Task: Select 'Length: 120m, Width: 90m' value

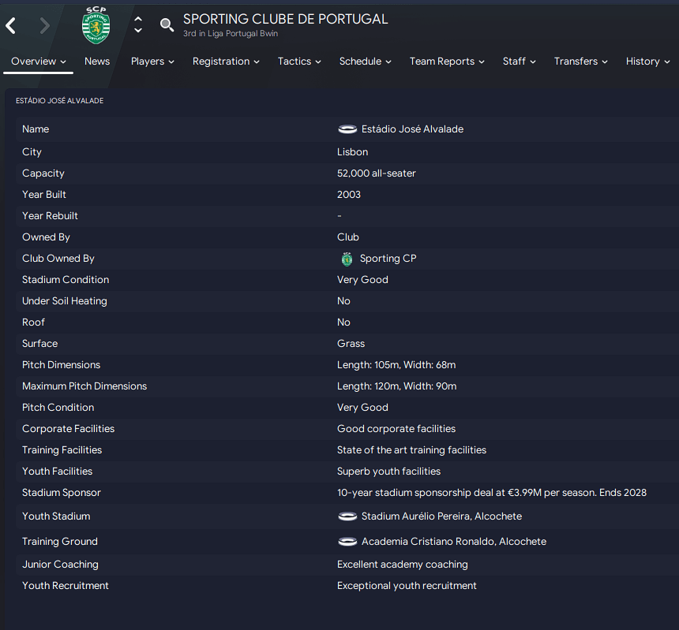Action: [x=396, y=386]
